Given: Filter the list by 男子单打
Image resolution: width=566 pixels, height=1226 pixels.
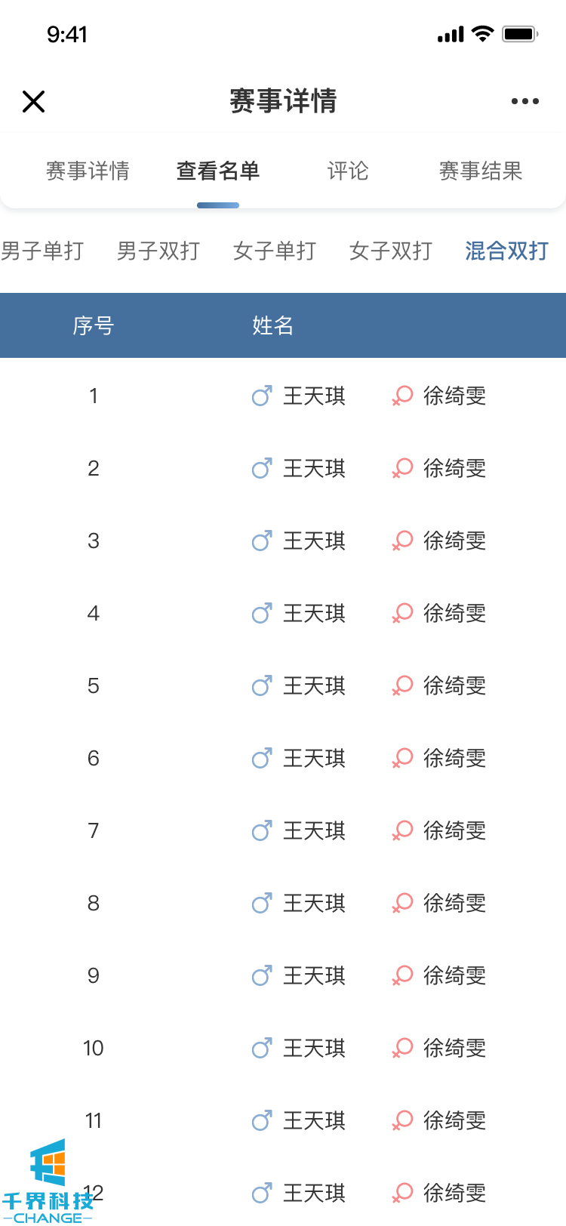Looking at the screenshot, I should 42,251.
